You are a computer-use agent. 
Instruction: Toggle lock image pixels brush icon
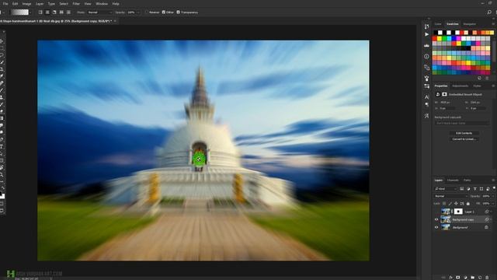[x=450, y=204]
